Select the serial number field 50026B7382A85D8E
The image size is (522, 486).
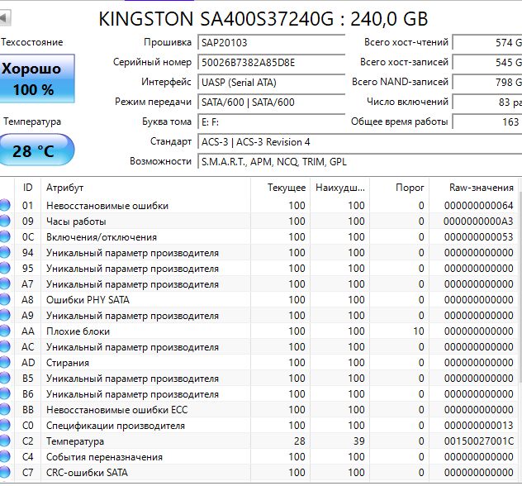(271, 62)
